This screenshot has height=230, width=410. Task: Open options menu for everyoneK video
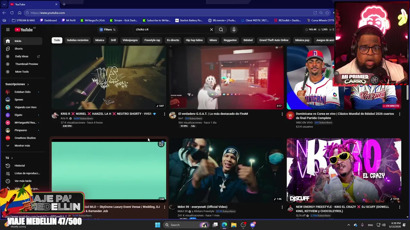tap(282, 207)
